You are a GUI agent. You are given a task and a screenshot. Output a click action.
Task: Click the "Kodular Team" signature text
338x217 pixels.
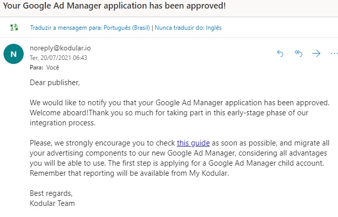click(52, 203)
